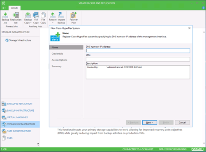Select the Summary wizard step
The height and width of the screenshot is (152, 206).
[56, 66]
